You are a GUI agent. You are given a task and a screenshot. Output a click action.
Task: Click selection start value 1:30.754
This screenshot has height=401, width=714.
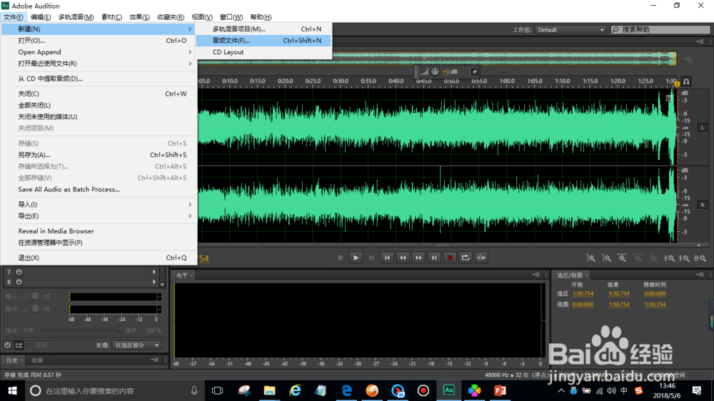click(583, 293)
